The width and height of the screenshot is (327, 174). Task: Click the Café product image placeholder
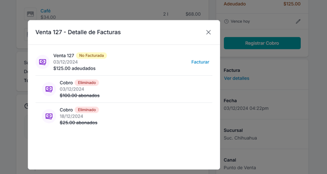[x=30, y=14]
